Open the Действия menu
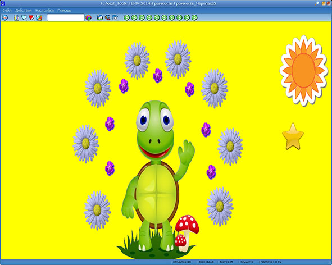Viewport: 332px width, 265px height. 23,10
